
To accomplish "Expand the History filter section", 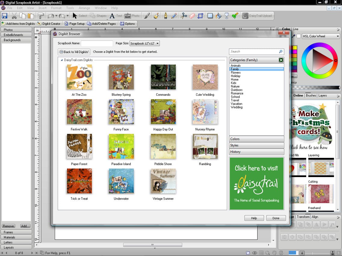I will click(x=257, y=152).
